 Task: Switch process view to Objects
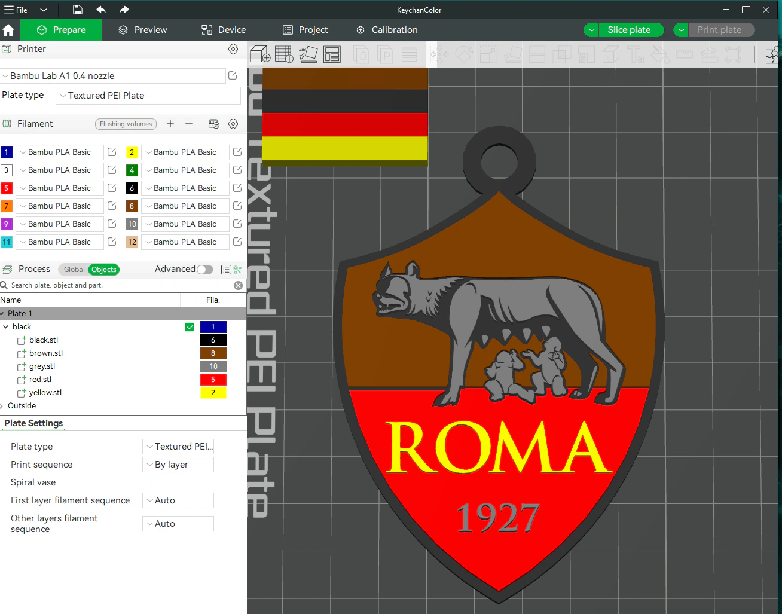coord(104,270)
